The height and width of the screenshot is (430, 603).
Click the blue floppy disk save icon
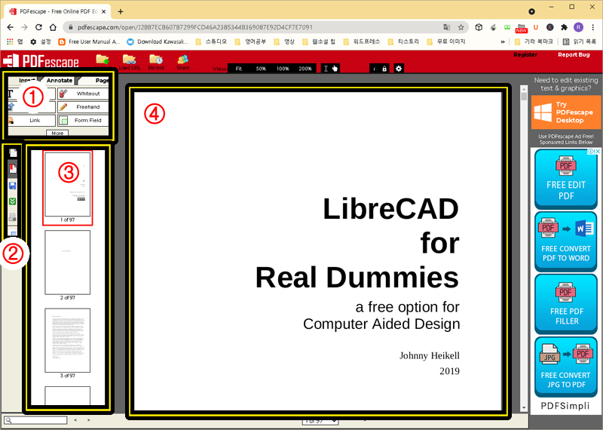[x=12, y=186]
